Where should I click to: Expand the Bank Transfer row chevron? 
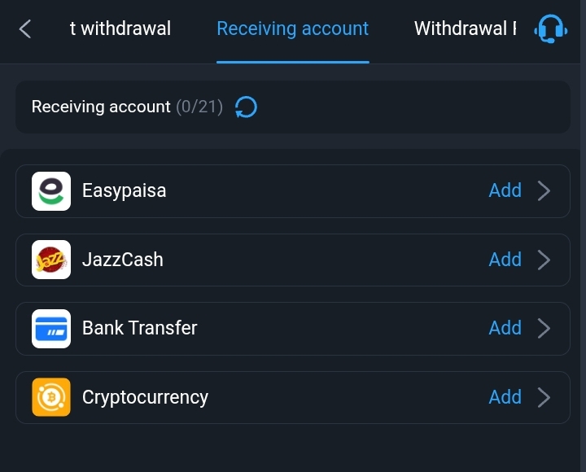coord(544,329)
